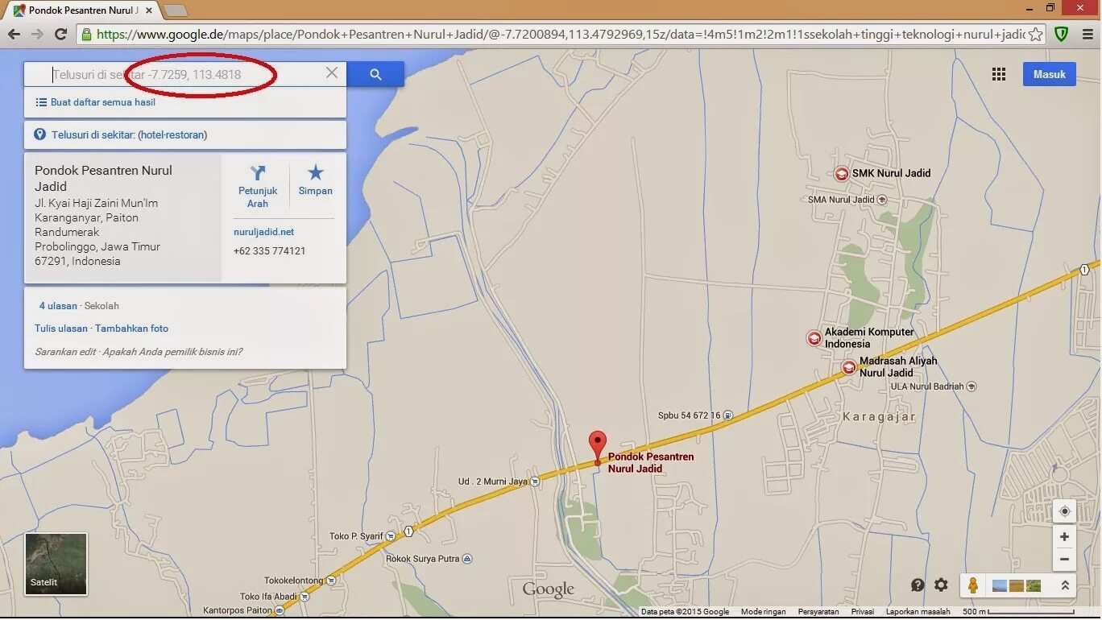Click Apakah Anda pemilik bisnis ini
The height and width of the screenshot is (620, 1102).
coord(172,352)
